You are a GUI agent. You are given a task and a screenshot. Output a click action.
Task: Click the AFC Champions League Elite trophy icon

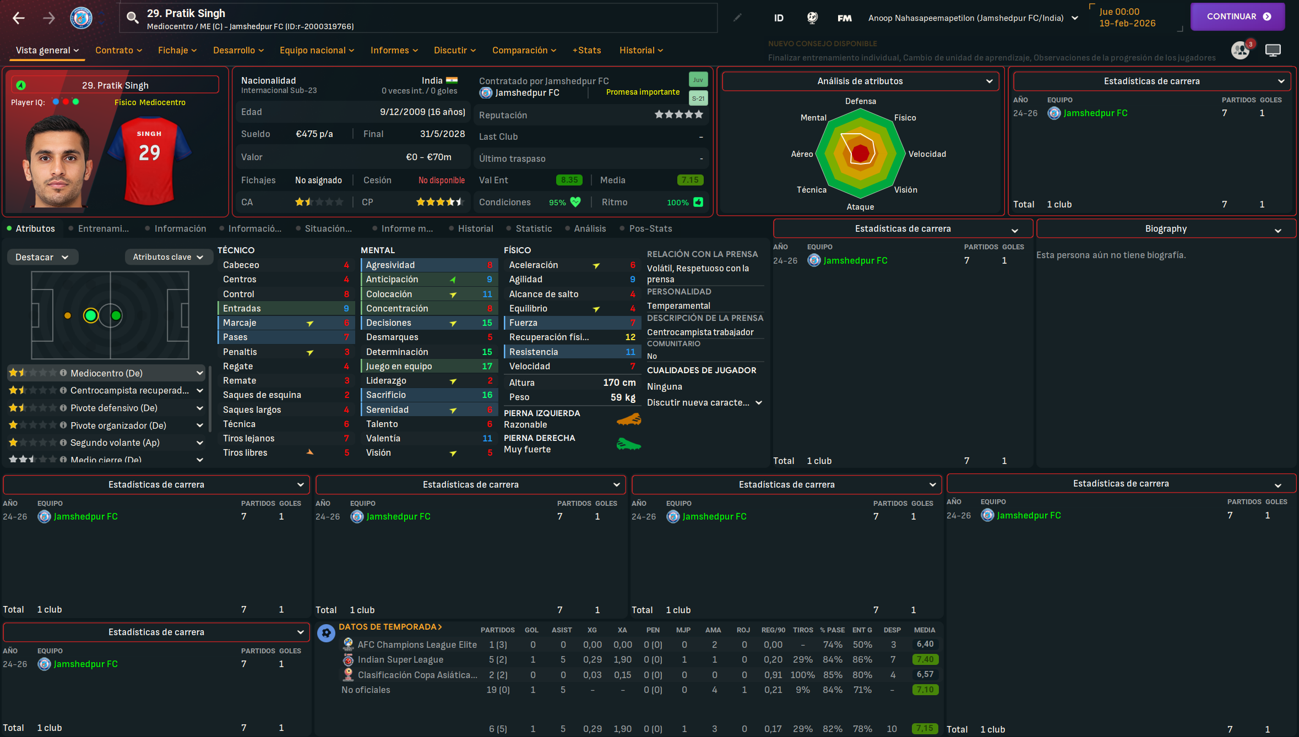tap(348, 644)
